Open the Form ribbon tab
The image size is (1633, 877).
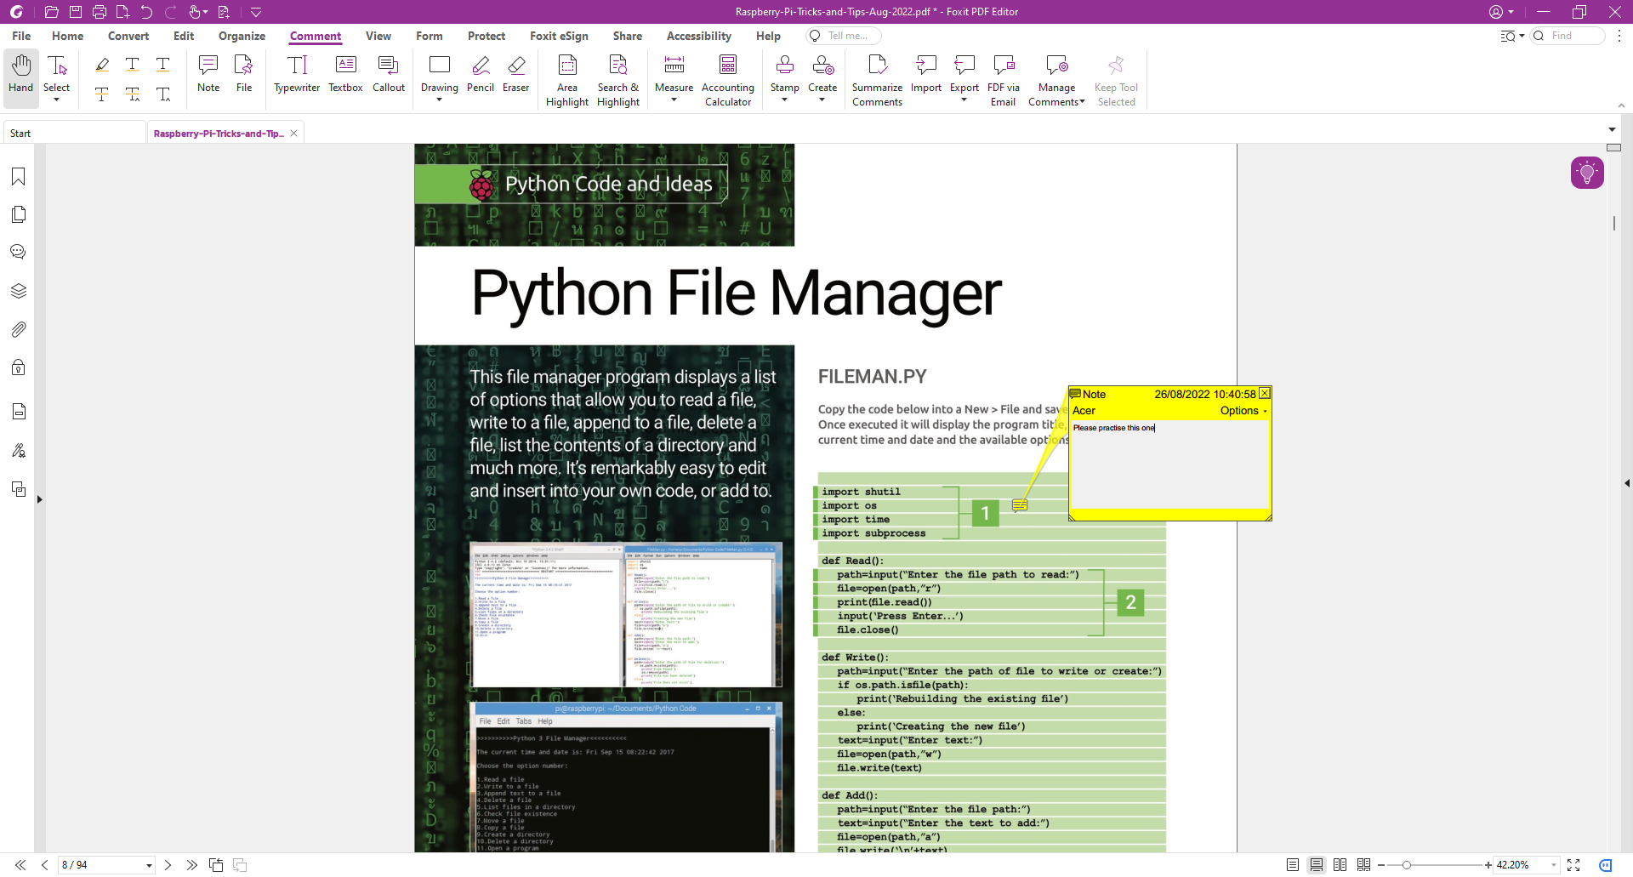tap(430, 36)
